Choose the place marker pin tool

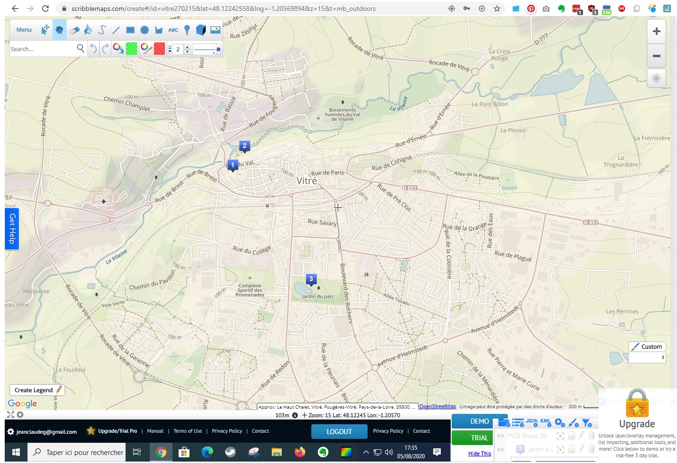coord(187,30)
